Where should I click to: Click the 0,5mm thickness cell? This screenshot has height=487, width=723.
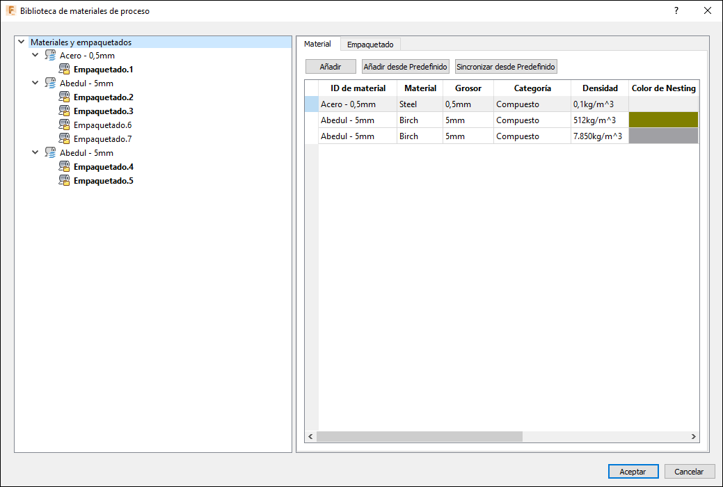(468, 104)
